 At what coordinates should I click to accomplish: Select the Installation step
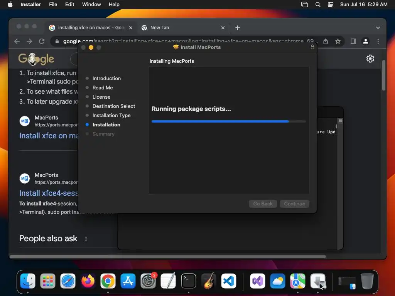pyautogui.click(x=106, y=124)
